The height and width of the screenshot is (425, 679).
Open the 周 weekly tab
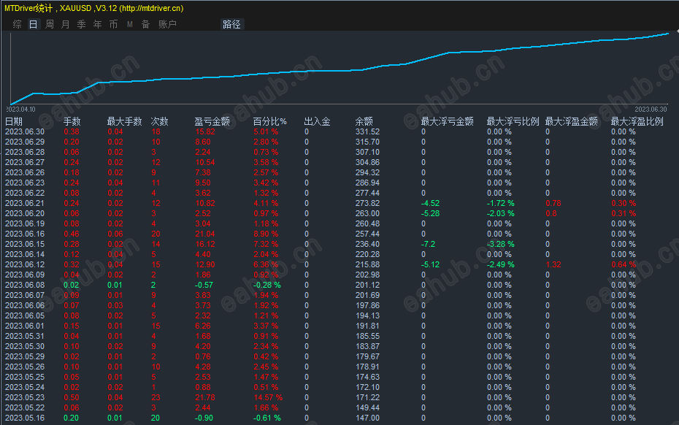coord(50,24)
